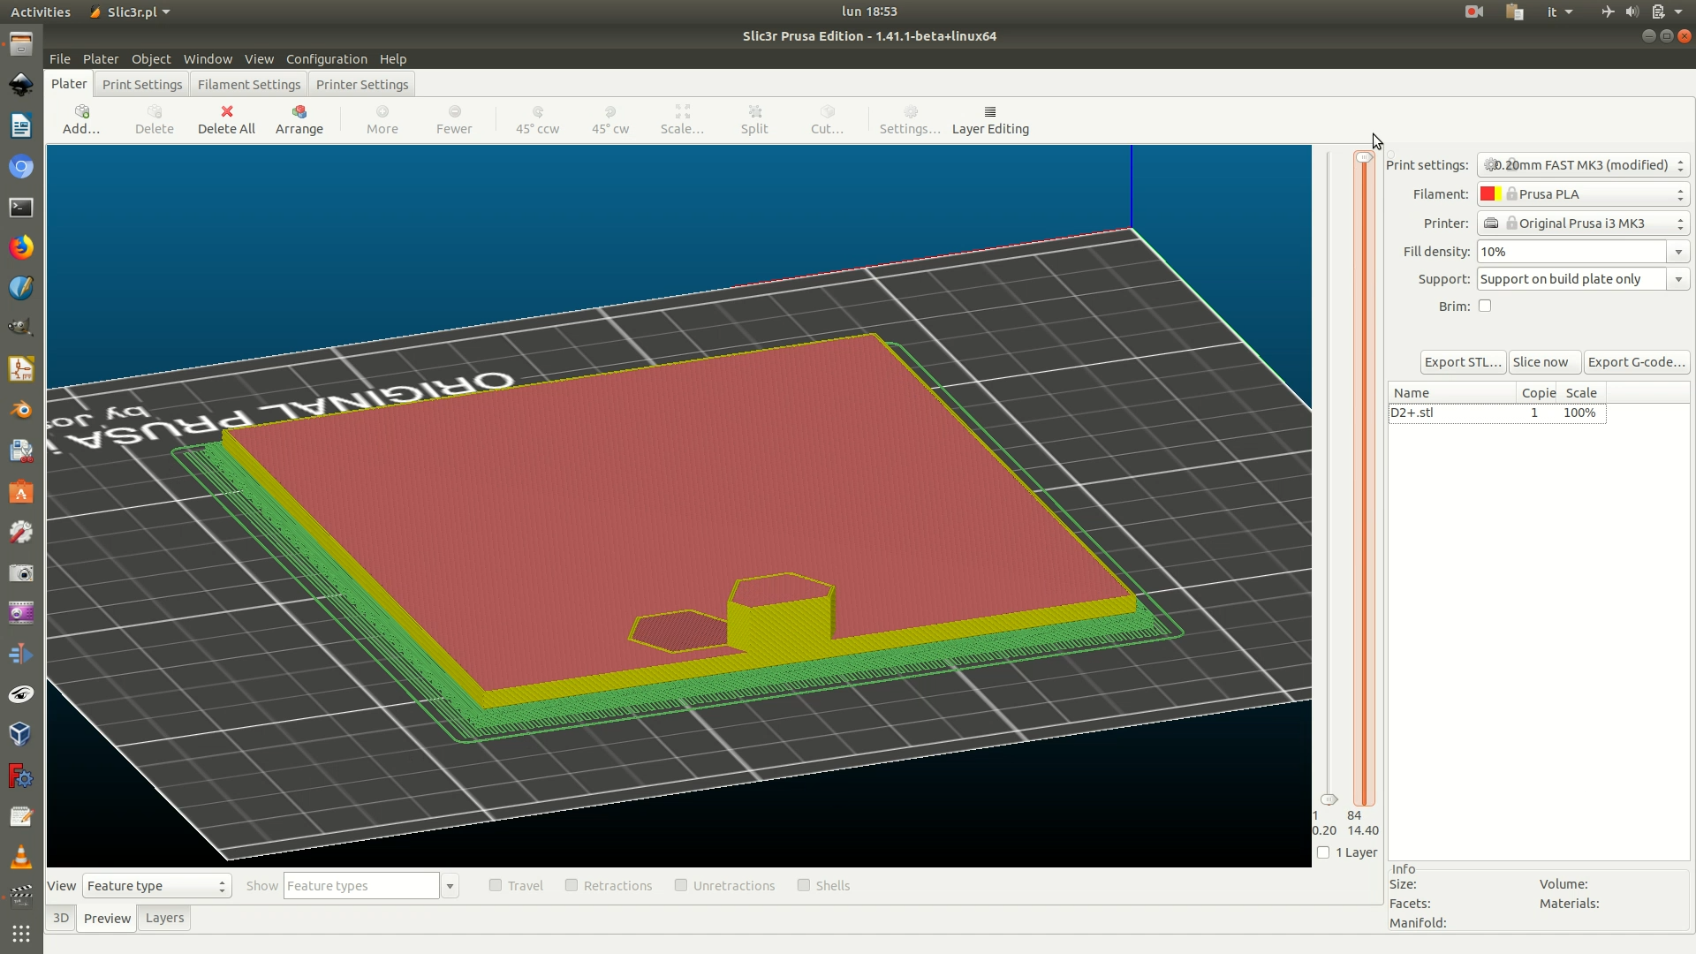The image size is (1696, 954).
Task: Click the Delete All toolbar icon
Action: [x=227, y=112]
